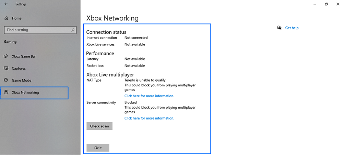343x155 pixels.
Task: Select Xbox Networking in sidebar
Action: pyautogui.click(x=34, y=93)
